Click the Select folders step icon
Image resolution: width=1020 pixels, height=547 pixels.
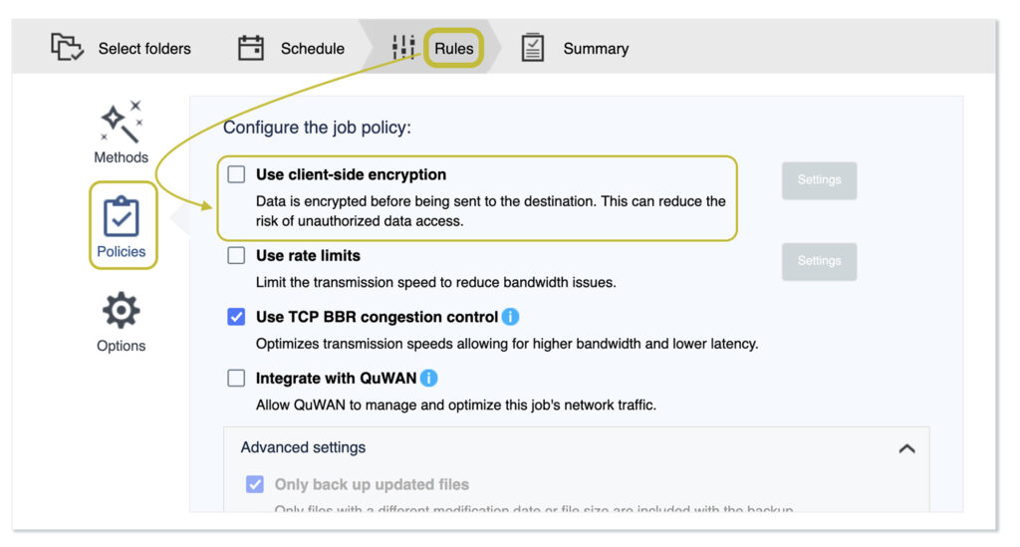(x=67, y=48)
